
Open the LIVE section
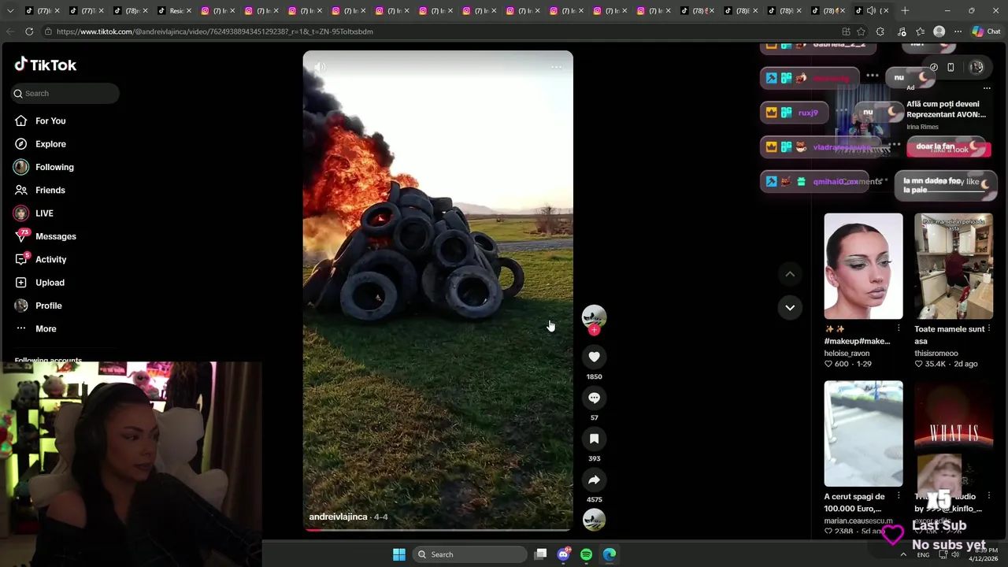pos(44,213)
